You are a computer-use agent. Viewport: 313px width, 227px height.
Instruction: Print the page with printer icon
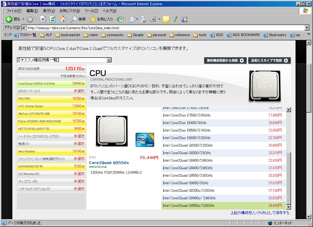coord(143,19)
